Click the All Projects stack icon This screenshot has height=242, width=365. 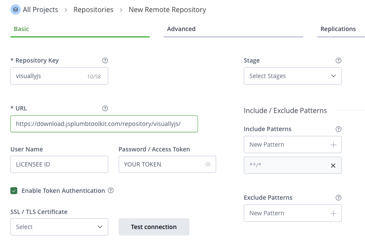coord(16,9)
